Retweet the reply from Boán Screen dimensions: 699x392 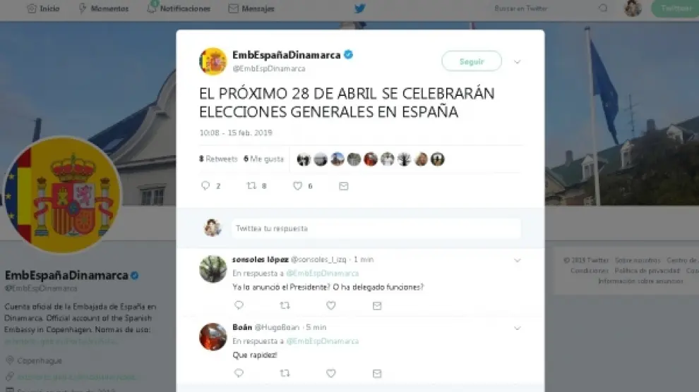click(x=285, y=373)
